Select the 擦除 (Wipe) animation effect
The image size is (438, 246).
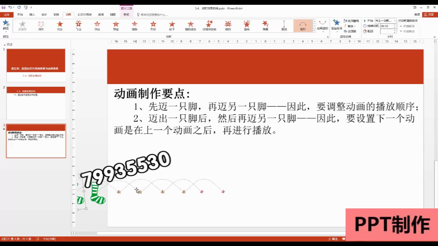click(x=134, y=26)
